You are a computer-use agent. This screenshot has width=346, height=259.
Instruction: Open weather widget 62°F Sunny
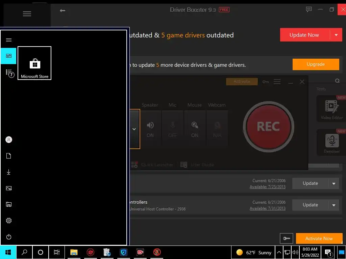point(253,252)
